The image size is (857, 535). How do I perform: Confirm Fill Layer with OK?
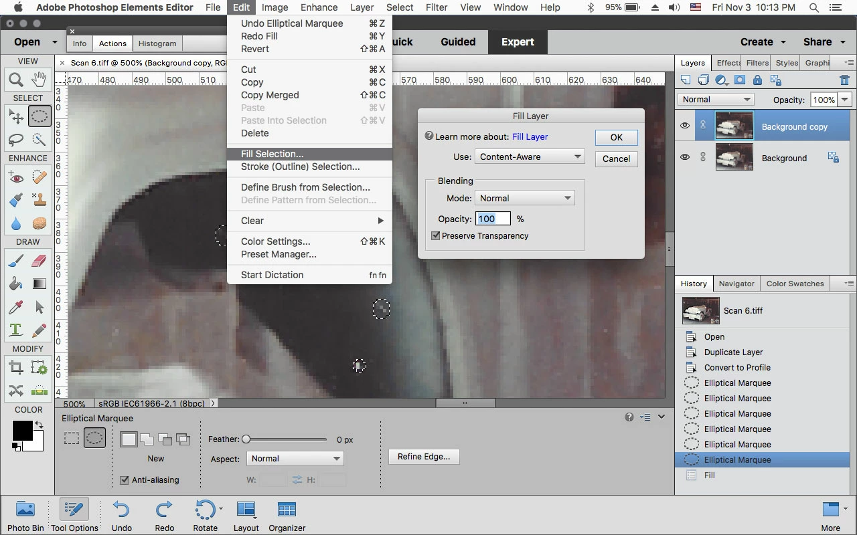pos(617,137)
